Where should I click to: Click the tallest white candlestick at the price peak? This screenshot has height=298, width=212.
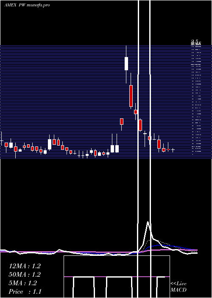(x=126, y=63)
